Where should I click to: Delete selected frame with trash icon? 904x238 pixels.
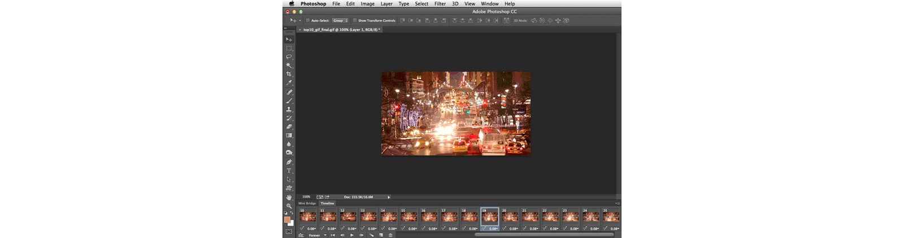tap(390, 235)
